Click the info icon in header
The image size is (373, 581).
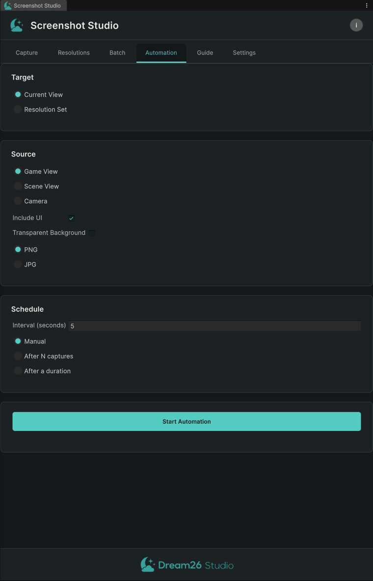tap(356, 25)
